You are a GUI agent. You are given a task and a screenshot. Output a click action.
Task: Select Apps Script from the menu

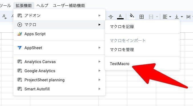pyautogui.click(x=59, y=34)
